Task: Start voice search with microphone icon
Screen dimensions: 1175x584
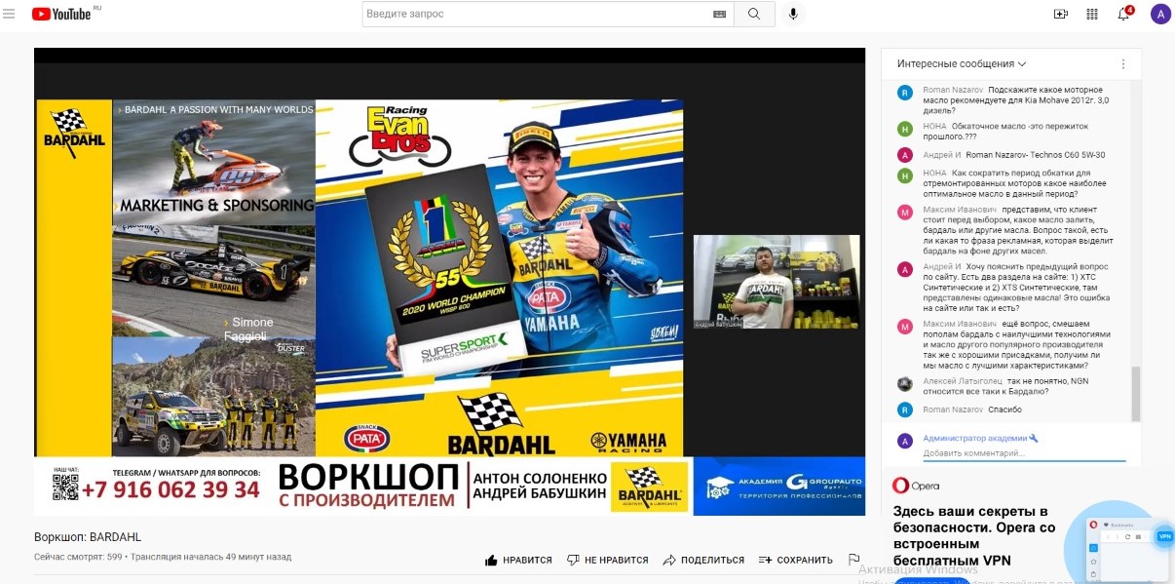Action: 793,14
